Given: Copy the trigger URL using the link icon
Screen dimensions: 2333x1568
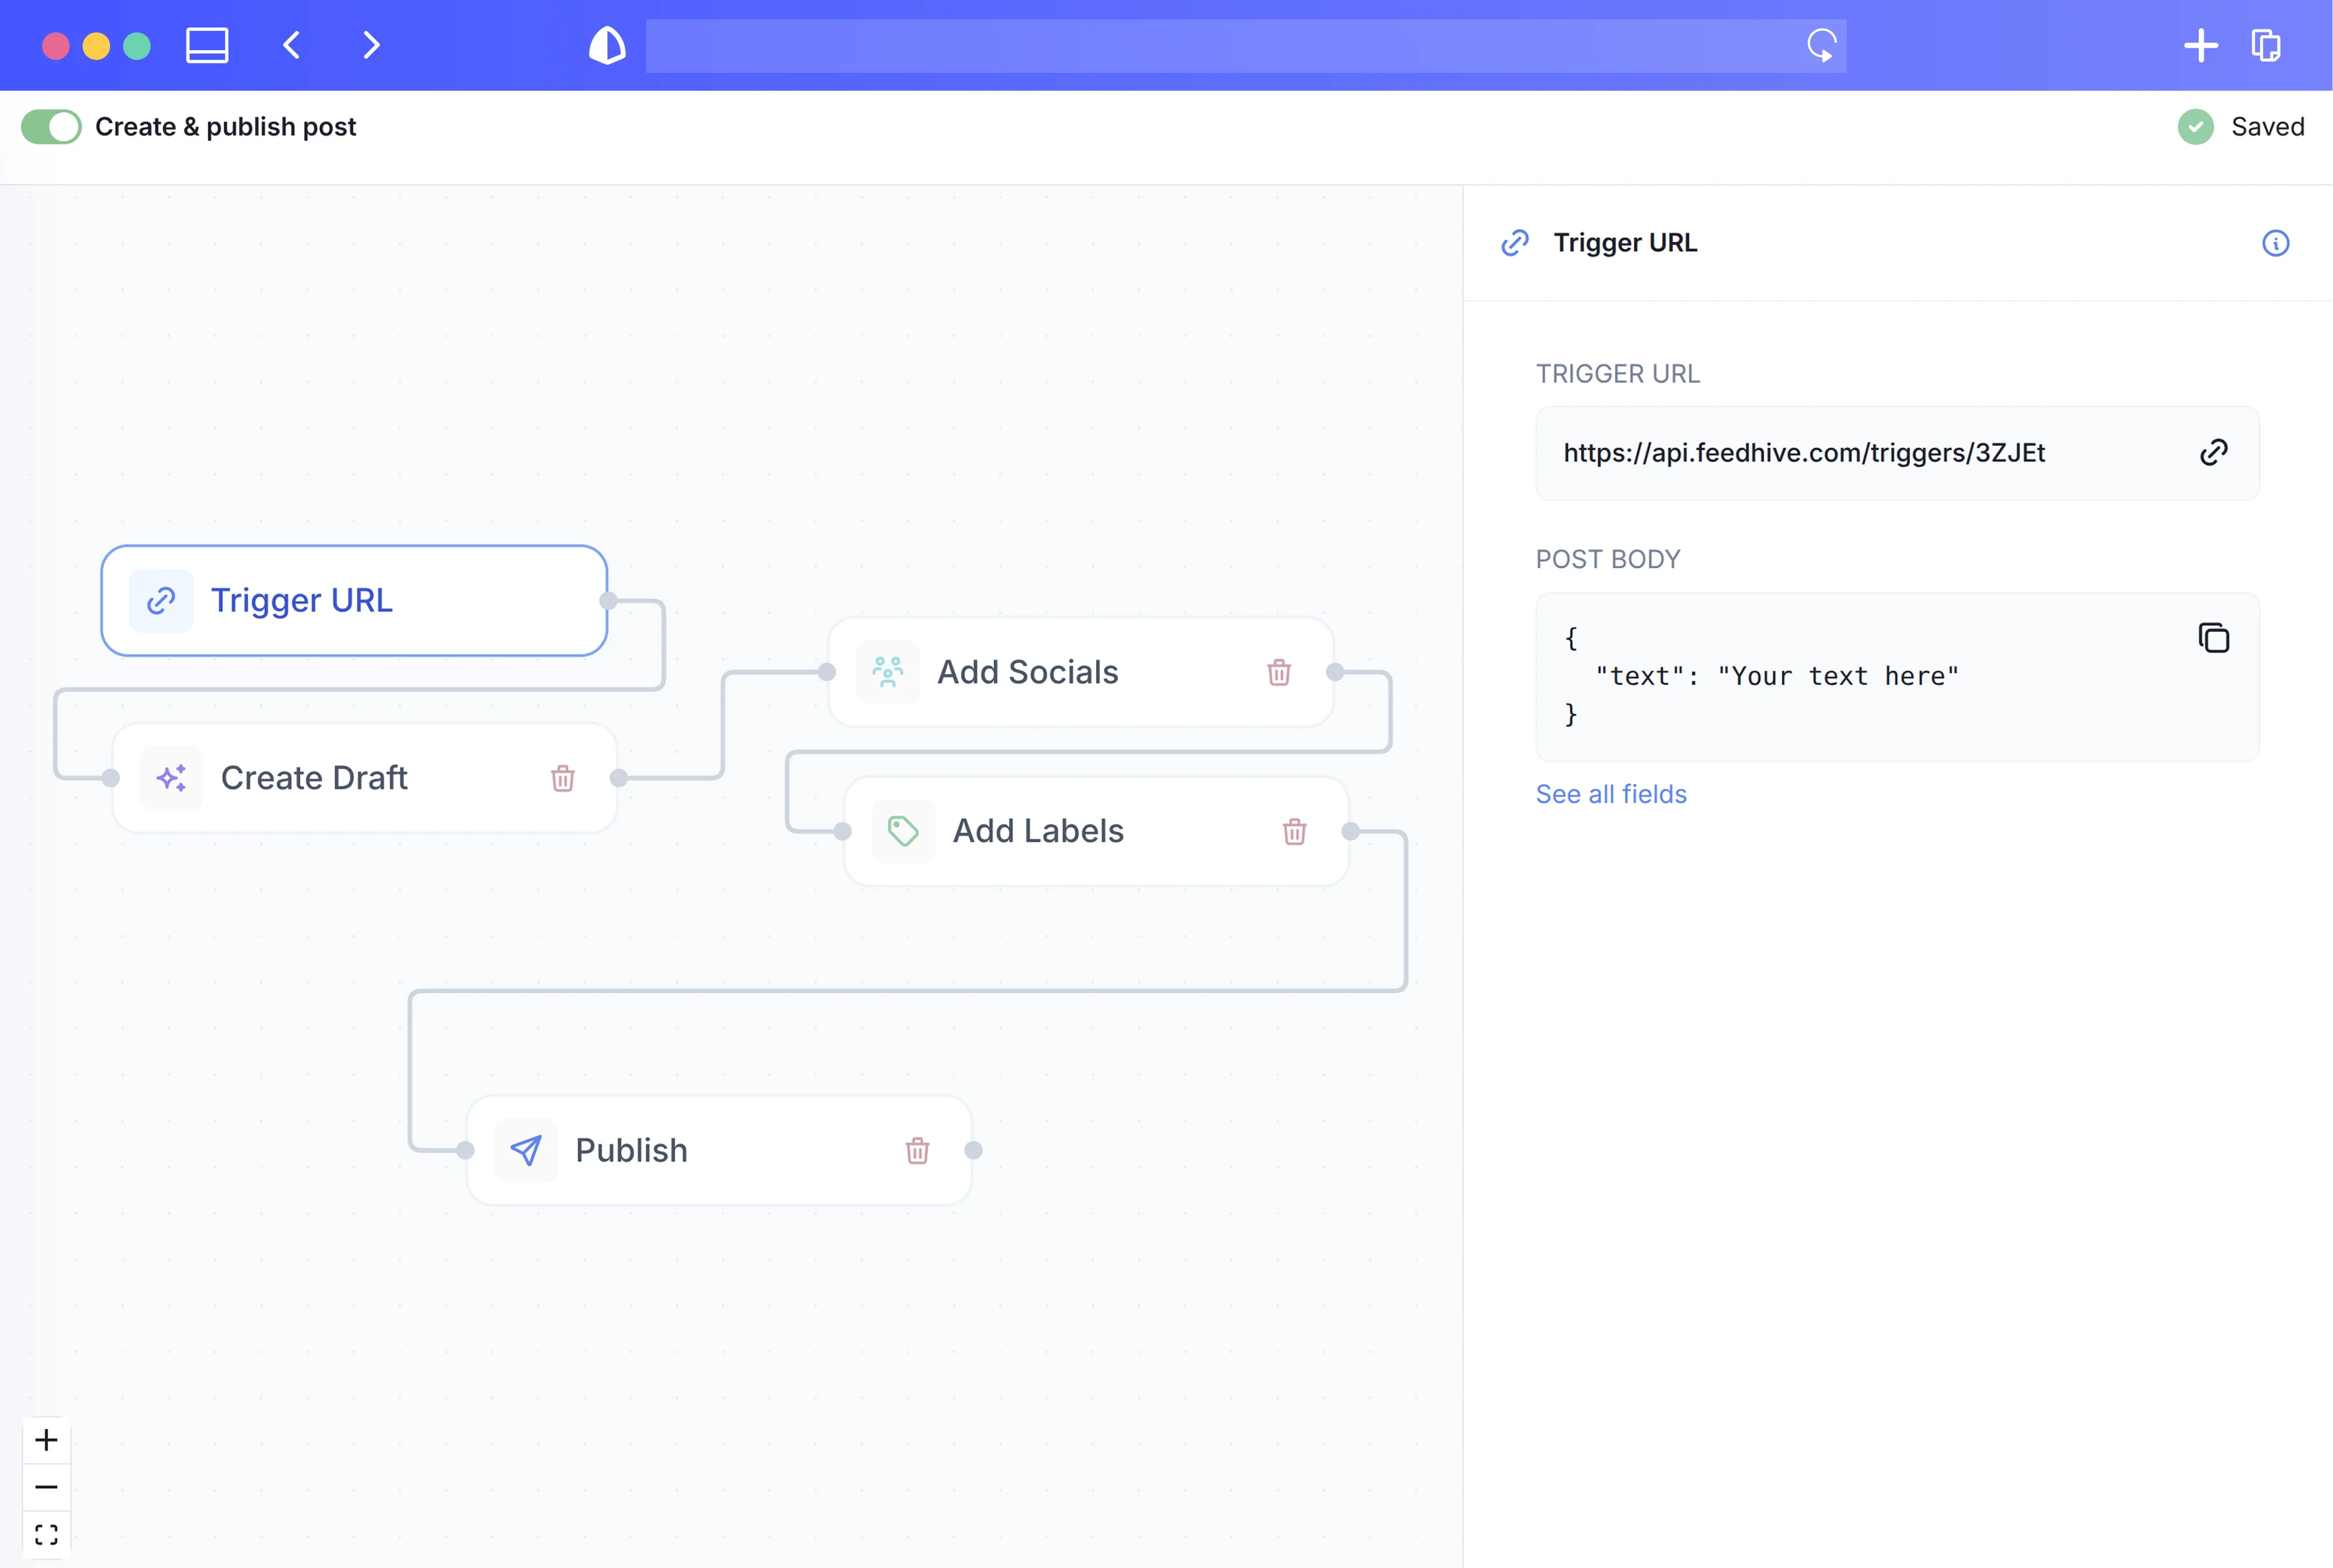Looking at the screenshot, I should pos(2214,452).
